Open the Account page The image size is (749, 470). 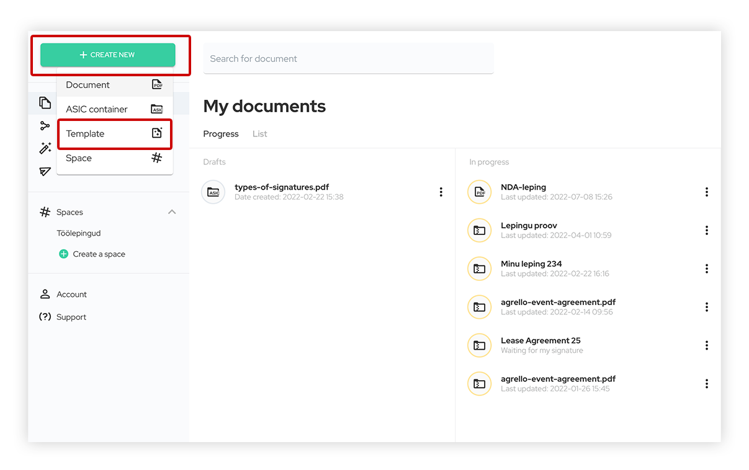pyautogui.click(x=71, y=295)
